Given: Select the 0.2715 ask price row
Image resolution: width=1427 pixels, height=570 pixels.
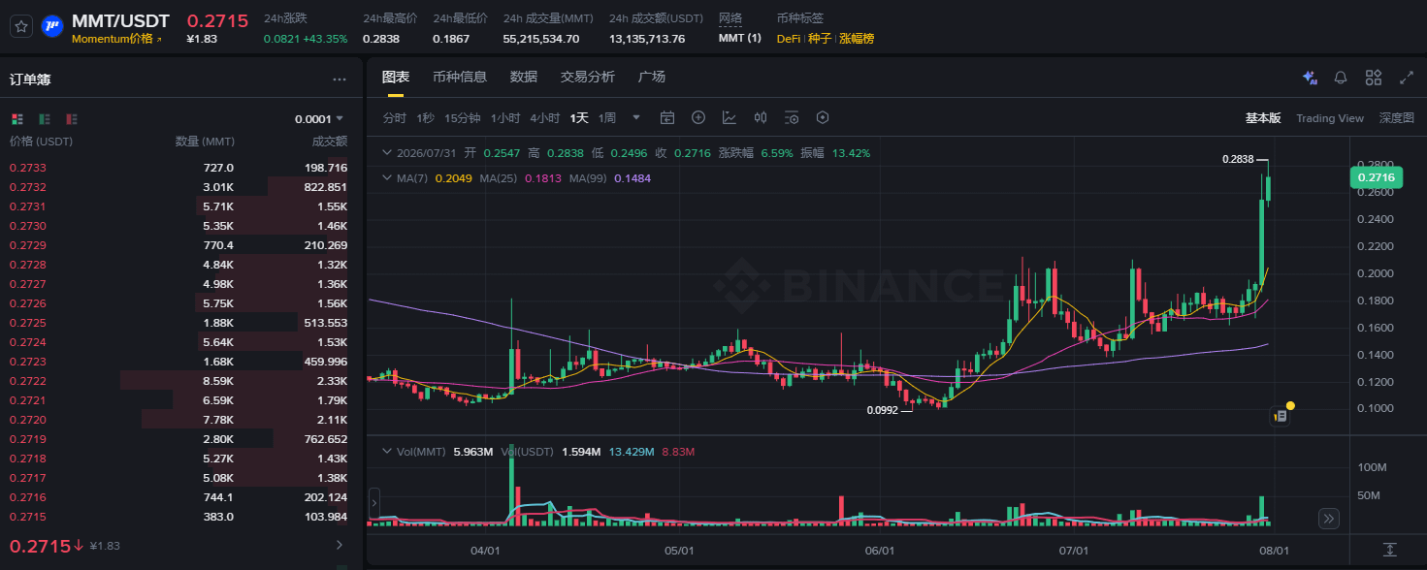Looking at the screenshot, I should pyautogui.click(x=180, y=517).
